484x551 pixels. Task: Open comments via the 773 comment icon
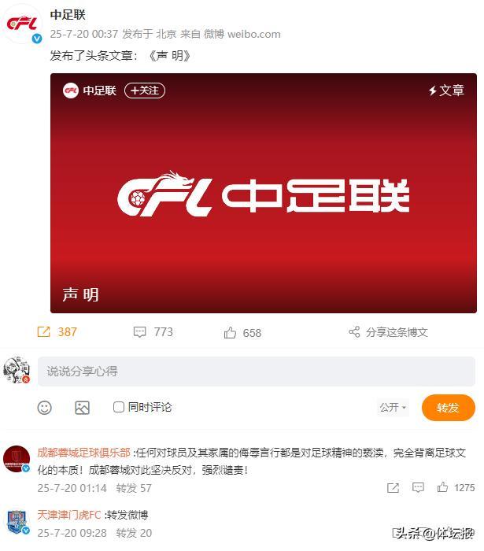pos(140,332)
